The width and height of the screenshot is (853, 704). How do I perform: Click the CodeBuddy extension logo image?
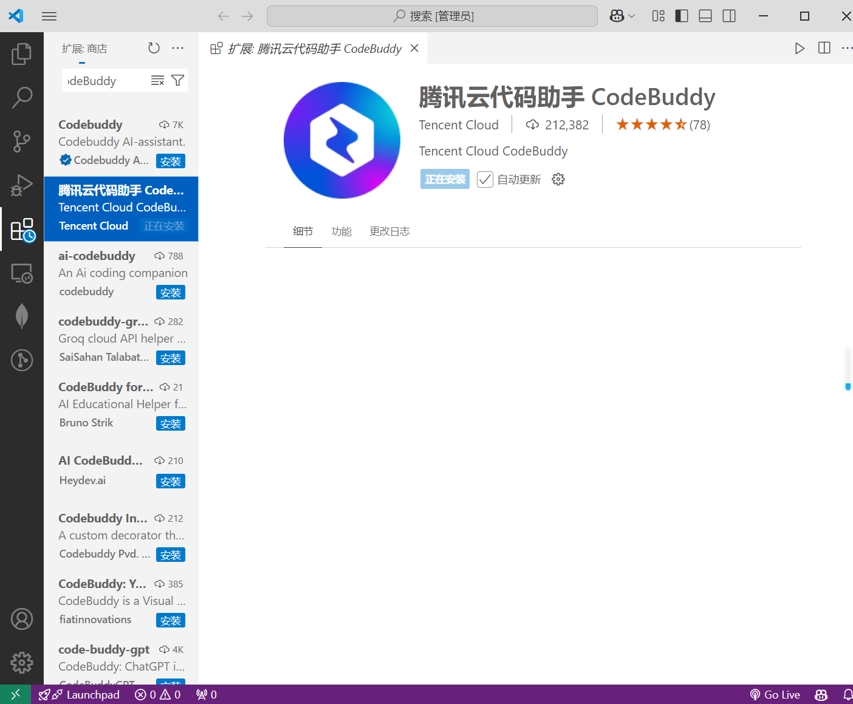pos(342,140)
